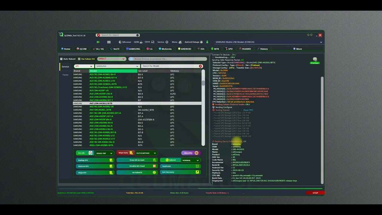Click the log panel vertical scrollbar
The height and width of the screenshot is (215, 382).
[x=322, y=130]
